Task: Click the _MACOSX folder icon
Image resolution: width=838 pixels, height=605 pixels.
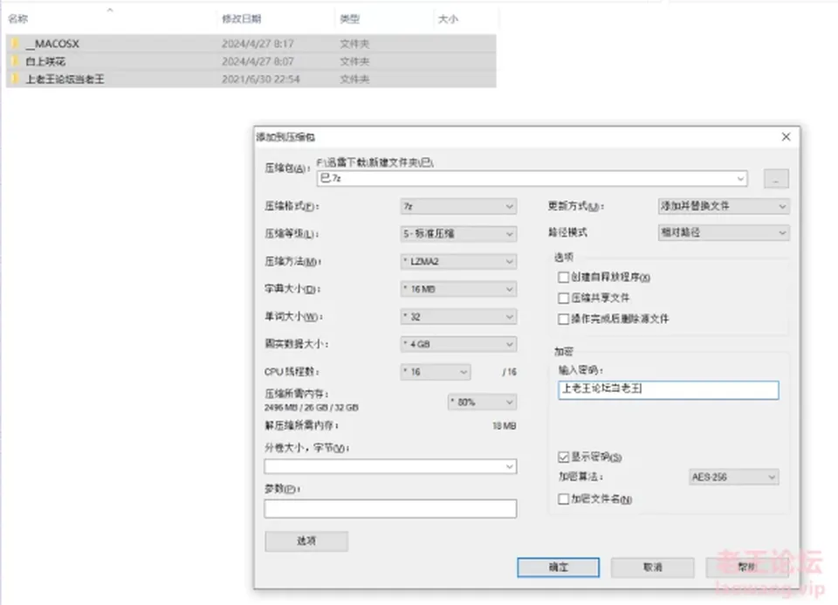Action: coord(16,44)
